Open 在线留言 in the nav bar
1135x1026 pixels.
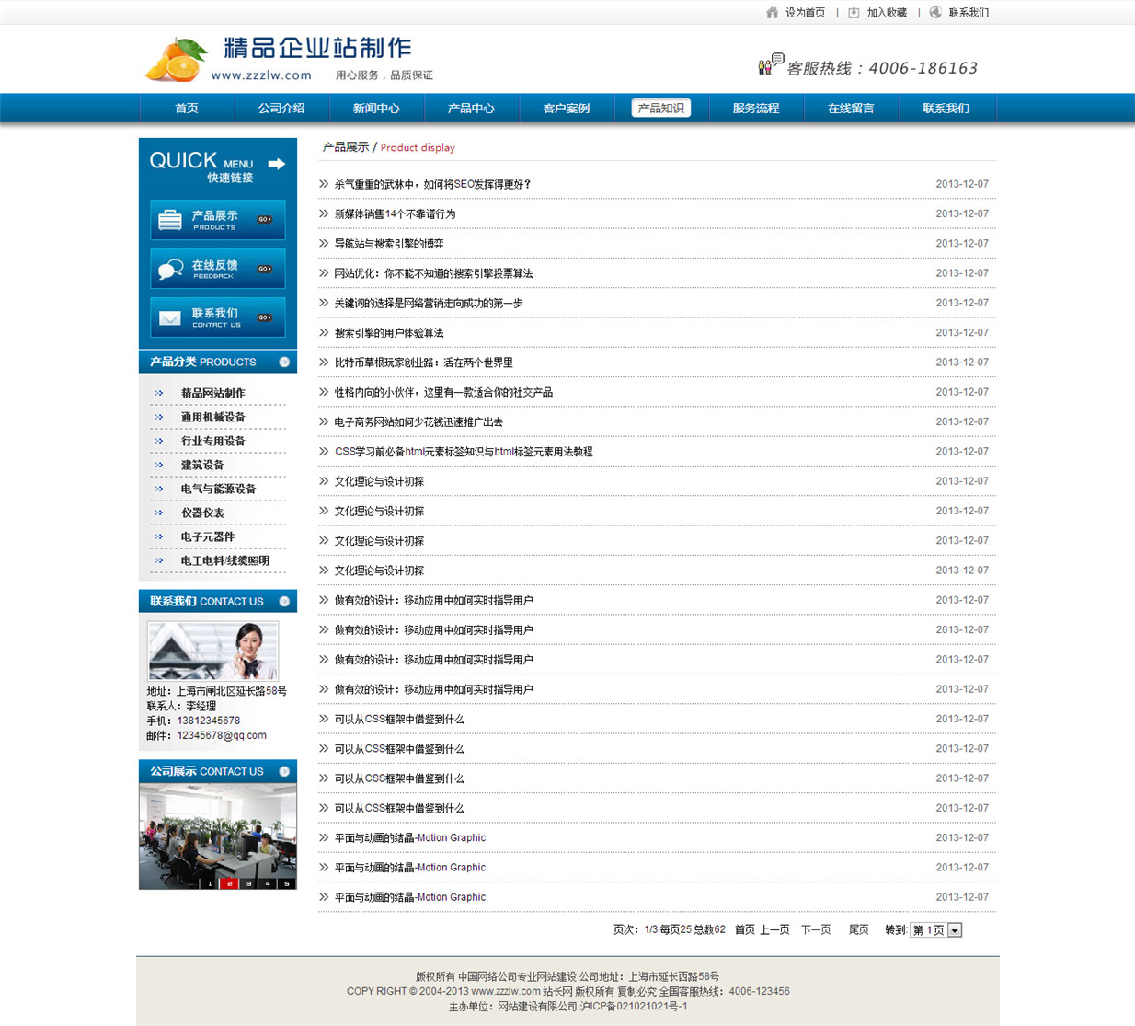point(851,109)
